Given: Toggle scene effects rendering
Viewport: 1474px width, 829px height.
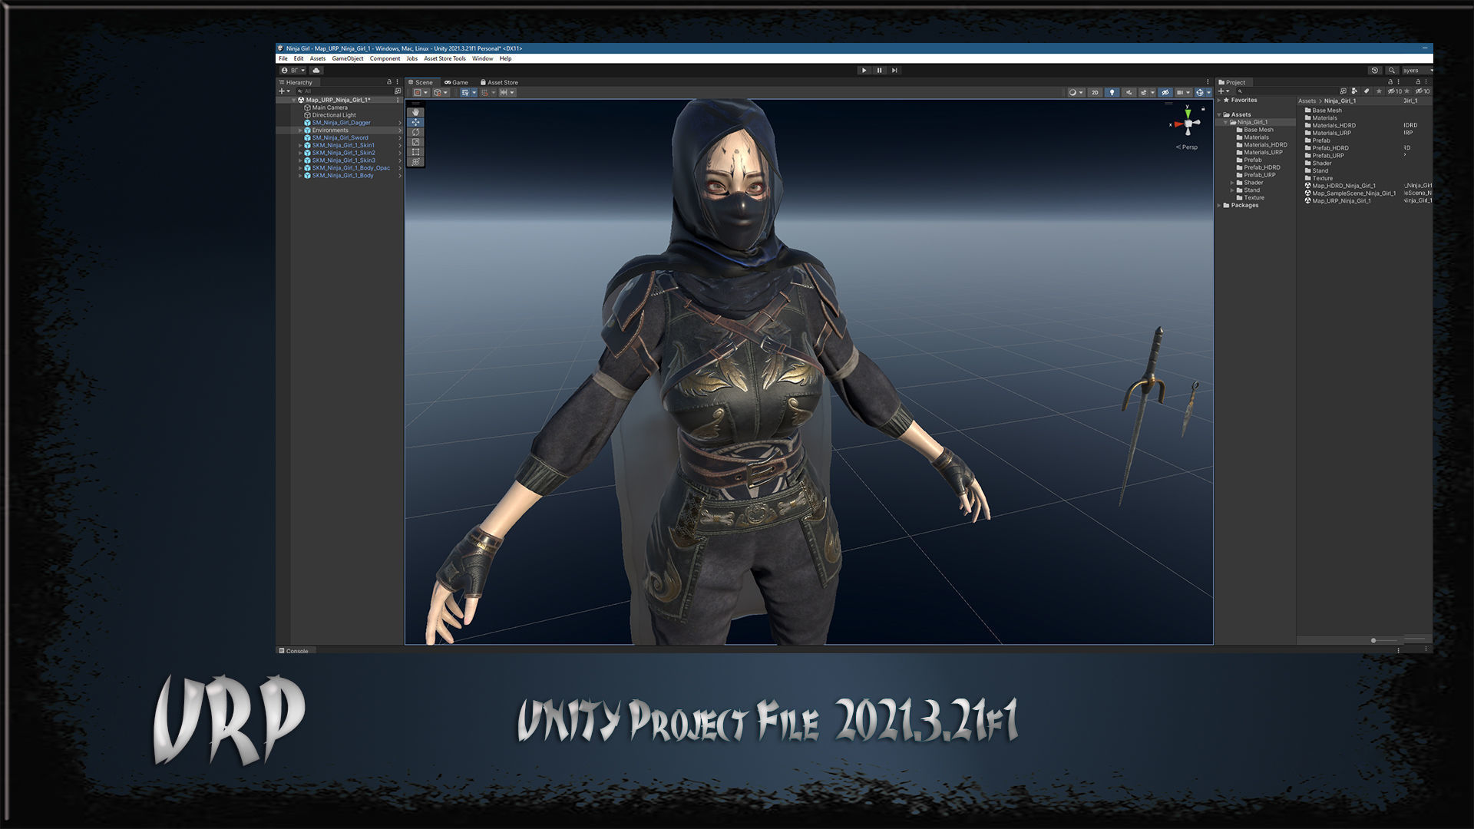Looking at the screenshot, I should [1144, 92].
